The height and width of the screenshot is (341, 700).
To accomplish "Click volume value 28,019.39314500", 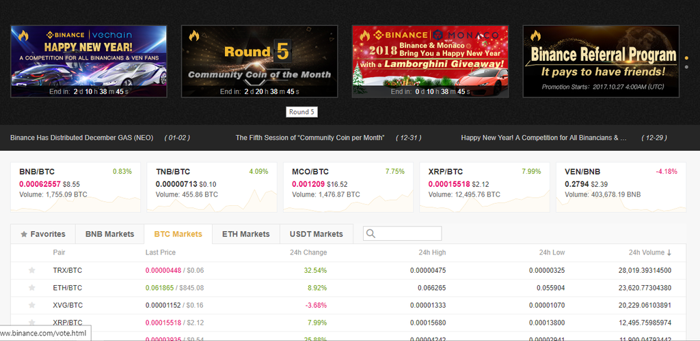I will [645, 270].
